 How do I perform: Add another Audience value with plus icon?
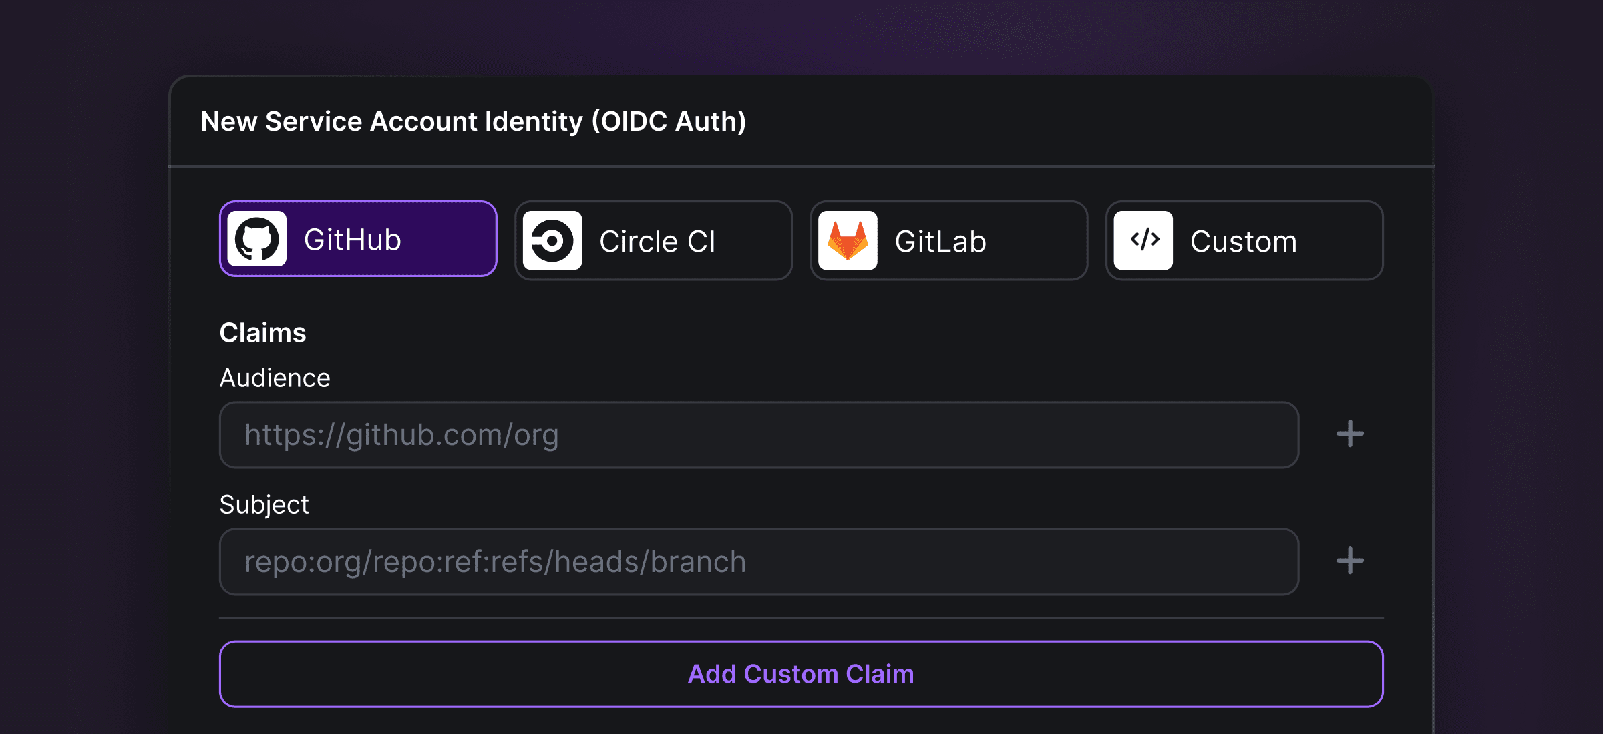pos(1350,434)
